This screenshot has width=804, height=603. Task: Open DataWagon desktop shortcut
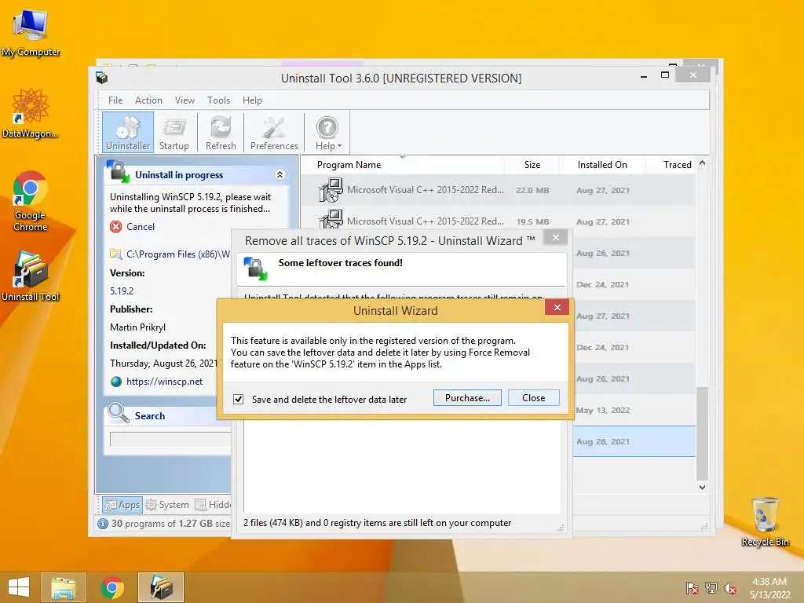pyautogui.click(x=31, y=113)
